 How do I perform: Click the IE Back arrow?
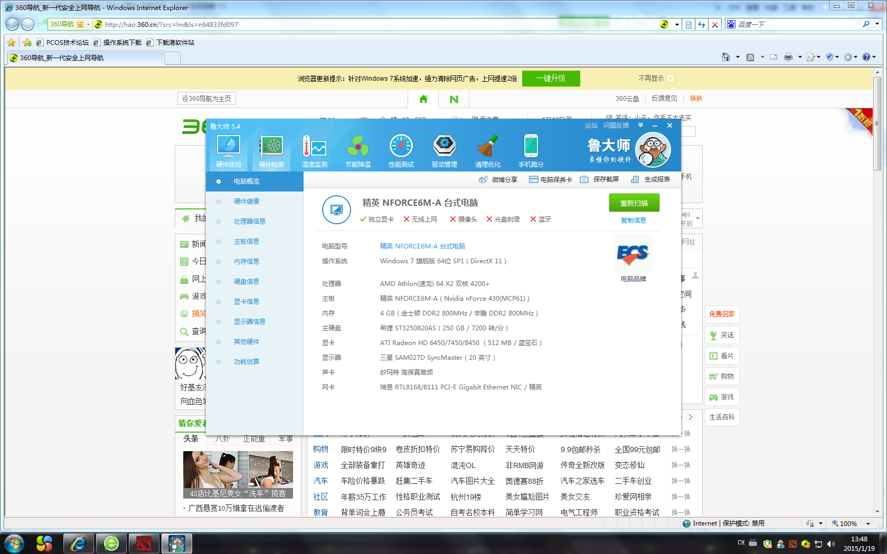coord(13,24)
